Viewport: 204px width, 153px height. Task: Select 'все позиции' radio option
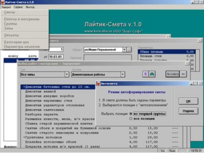(x=132, y=119)
